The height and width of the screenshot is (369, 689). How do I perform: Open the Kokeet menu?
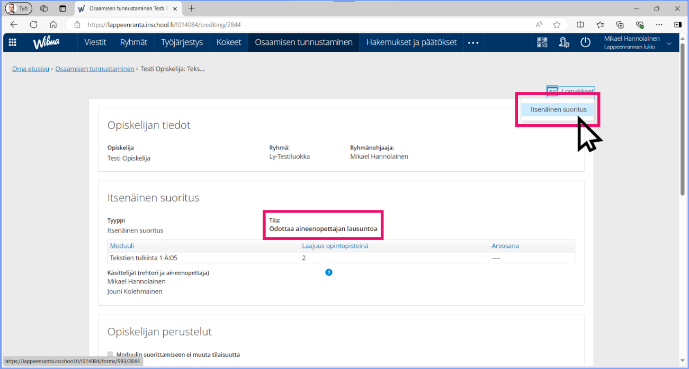229,42
